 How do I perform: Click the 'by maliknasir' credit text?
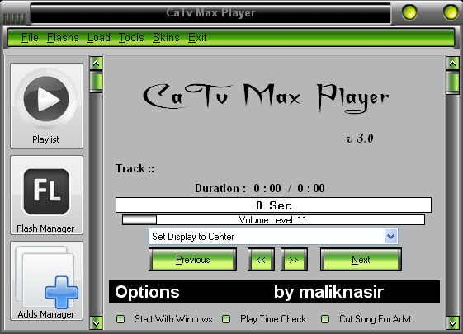[x=328, y=292]
